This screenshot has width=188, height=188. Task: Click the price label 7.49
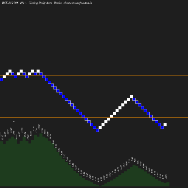132,159
